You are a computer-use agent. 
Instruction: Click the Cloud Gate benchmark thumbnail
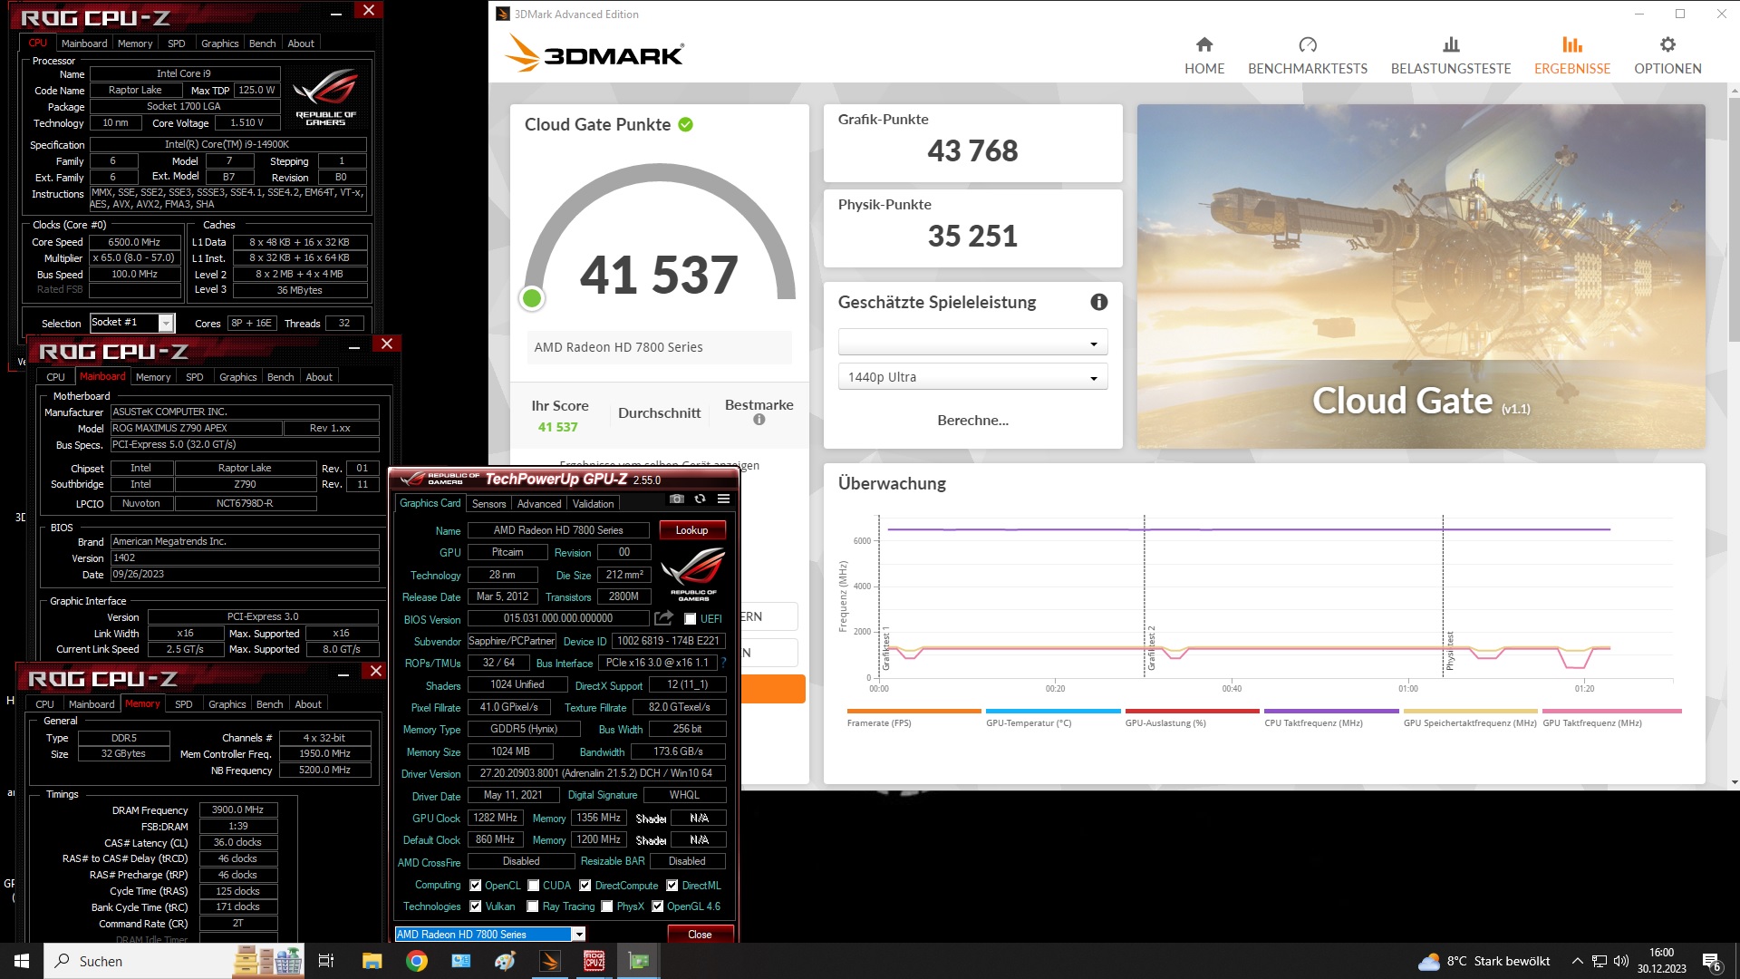click(x=1420, y=276)
